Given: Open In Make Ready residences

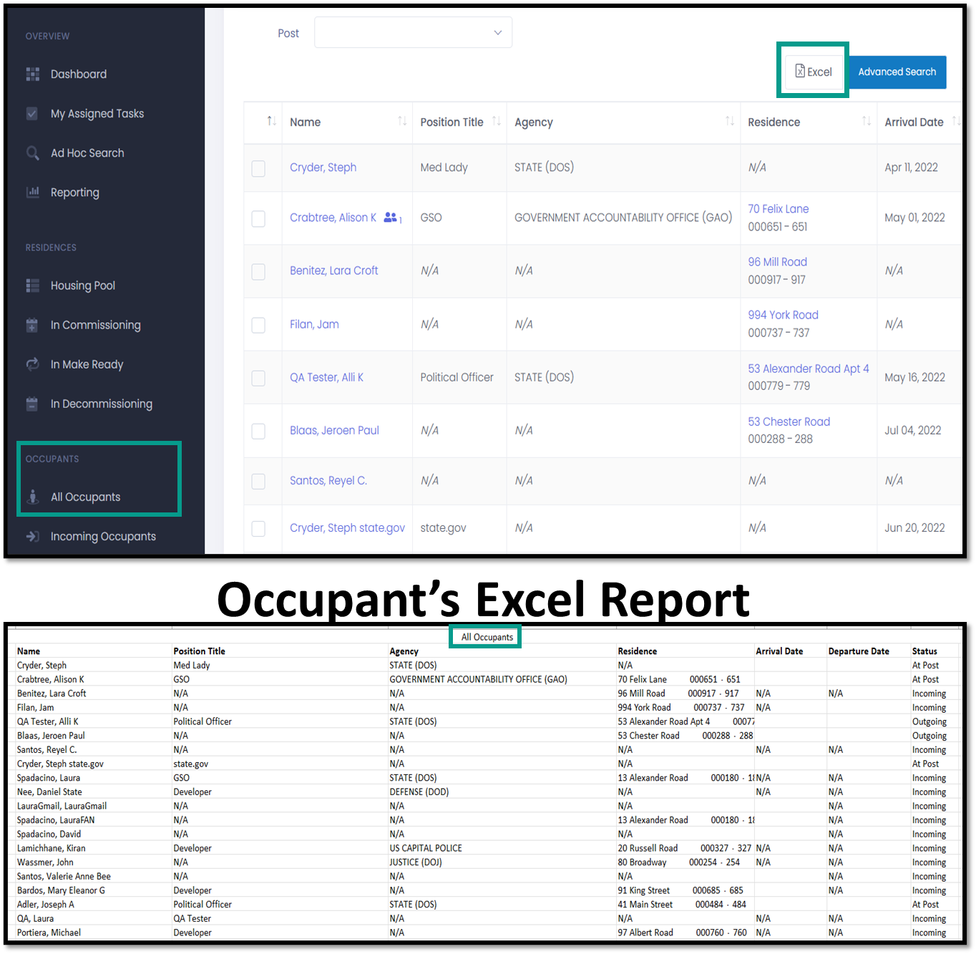Looking at the screenshot, I should point(87,364).
